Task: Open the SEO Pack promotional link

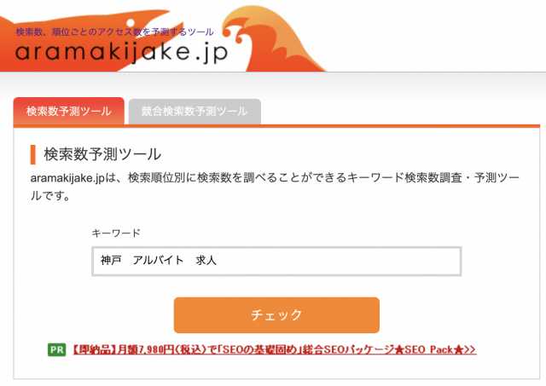Action: (275, 349)
